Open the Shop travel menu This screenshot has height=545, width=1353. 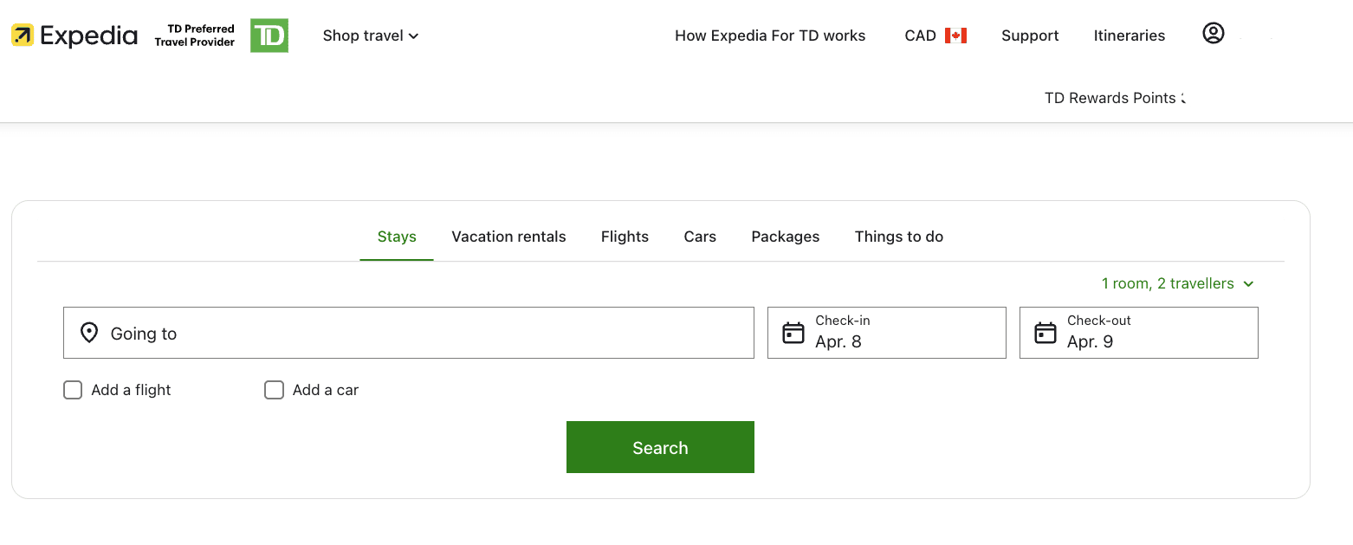370,36
